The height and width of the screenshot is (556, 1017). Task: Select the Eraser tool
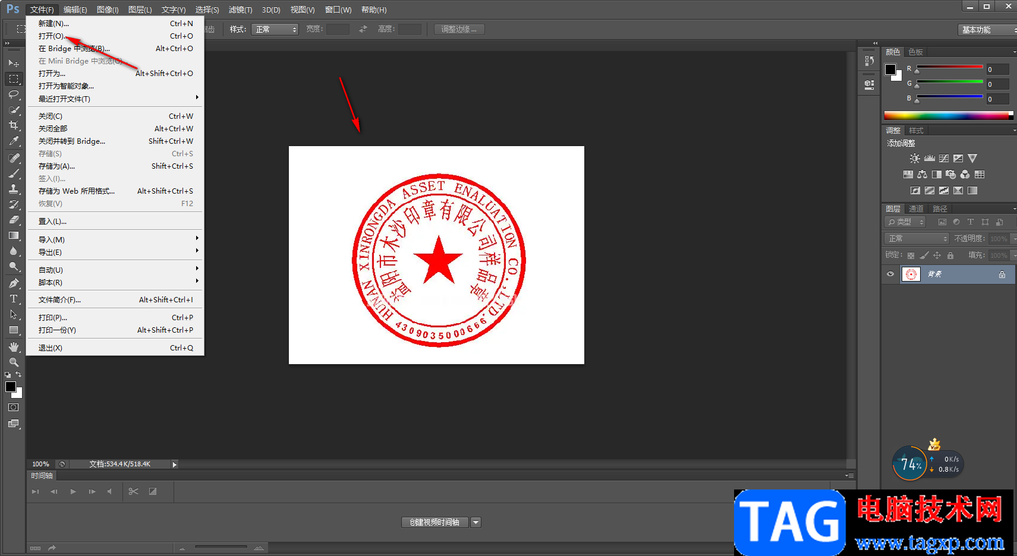(14, 220)
